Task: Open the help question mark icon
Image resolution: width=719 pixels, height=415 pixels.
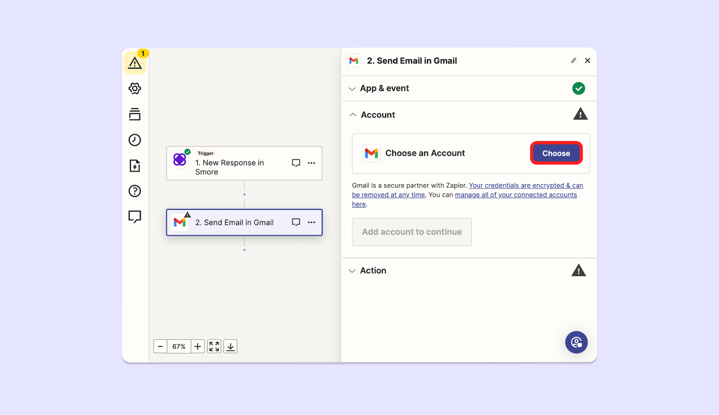Action: pos(135,191)
